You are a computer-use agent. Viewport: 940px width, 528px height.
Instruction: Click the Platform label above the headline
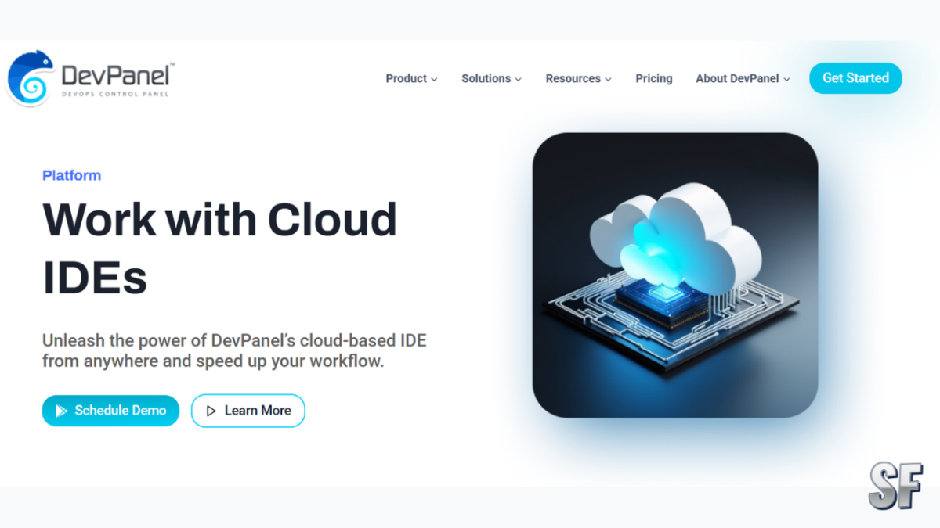point(71,175)
